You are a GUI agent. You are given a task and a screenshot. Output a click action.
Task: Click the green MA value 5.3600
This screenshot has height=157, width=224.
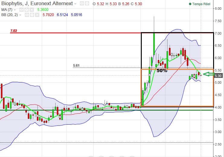click(43, 10)
